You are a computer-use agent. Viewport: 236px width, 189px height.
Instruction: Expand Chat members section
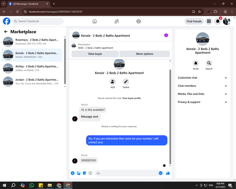[202, 86]
